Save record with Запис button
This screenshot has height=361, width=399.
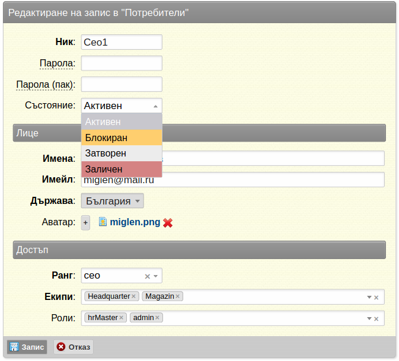pos(27,347)
